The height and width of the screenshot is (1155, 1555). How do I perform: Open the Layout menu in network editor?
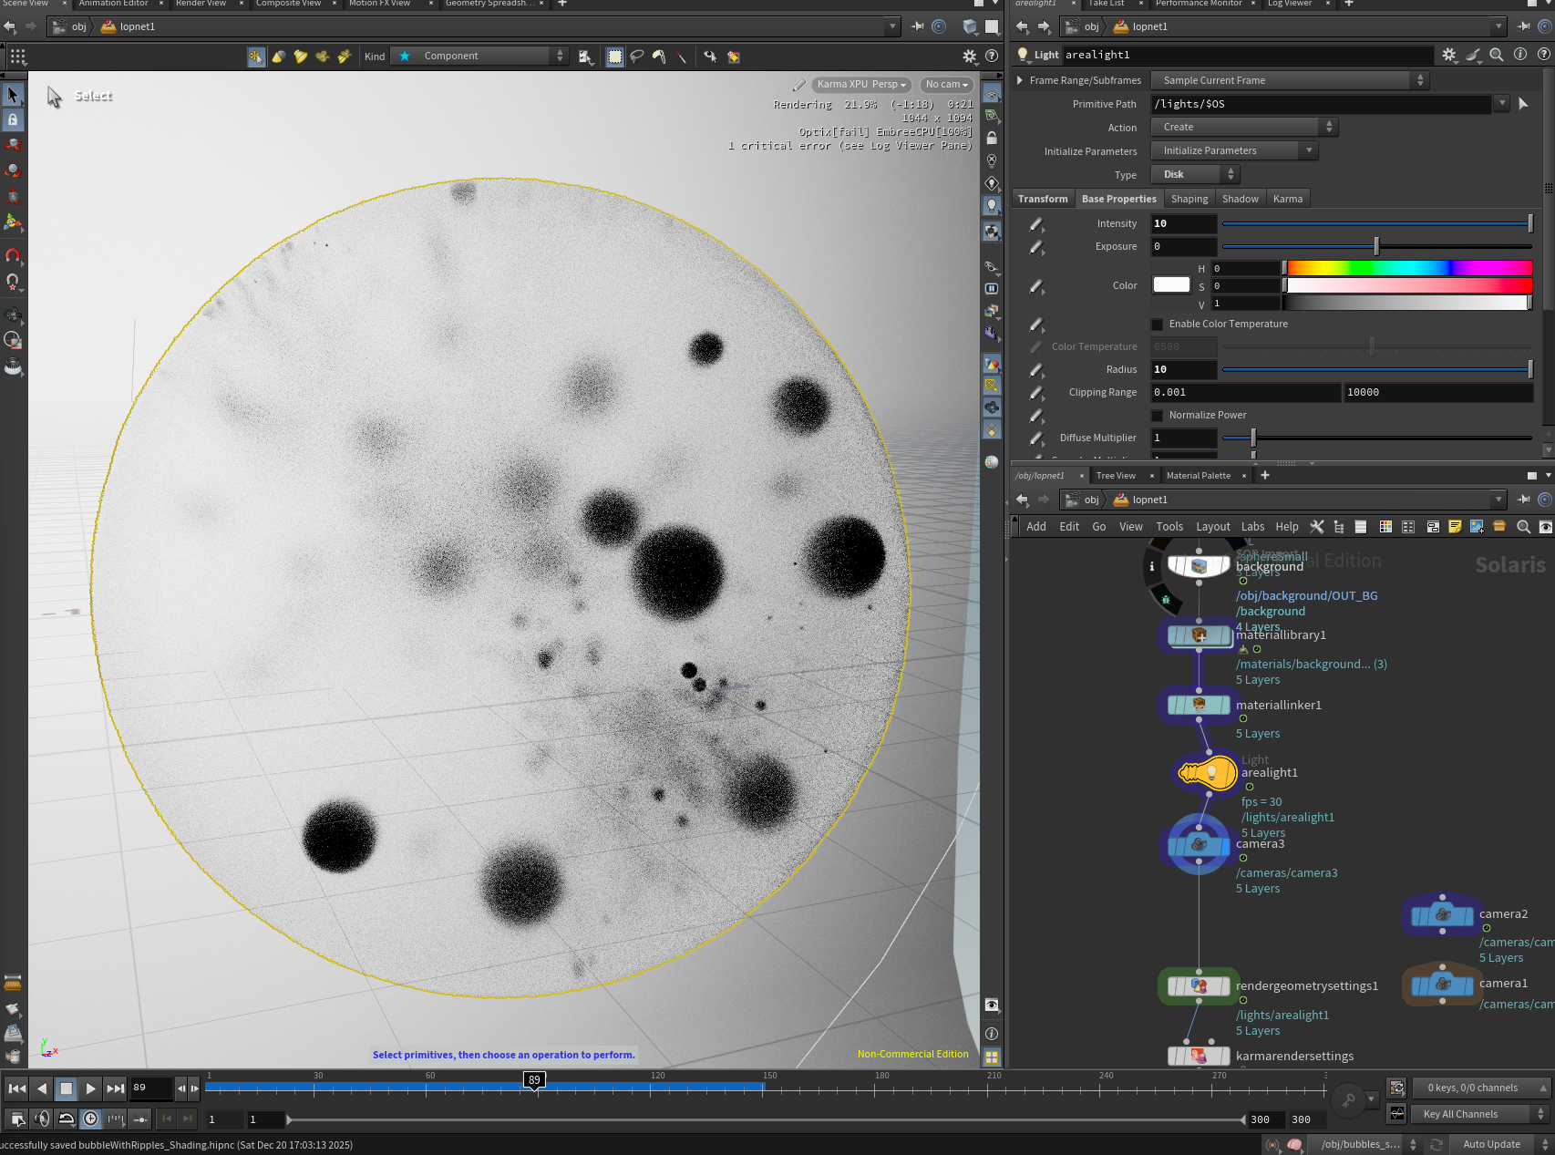(1212, 527)
